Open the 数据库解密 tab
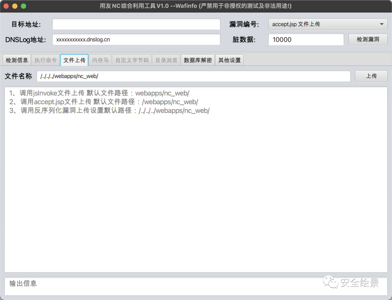Viewport: 392px width, 300px height. tap(198, 60)
